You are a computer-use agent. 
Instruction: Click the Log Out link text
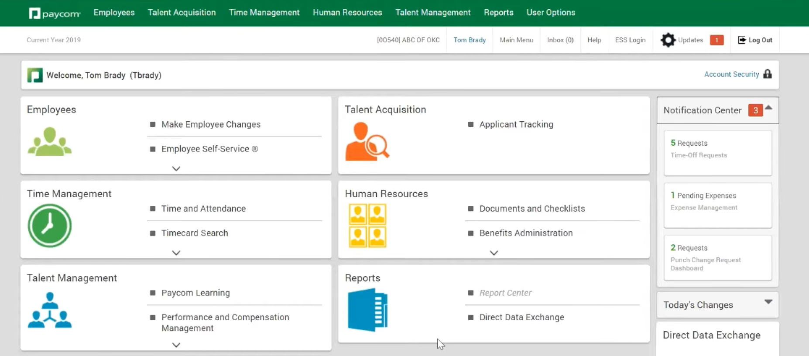[x=761, y=40]
